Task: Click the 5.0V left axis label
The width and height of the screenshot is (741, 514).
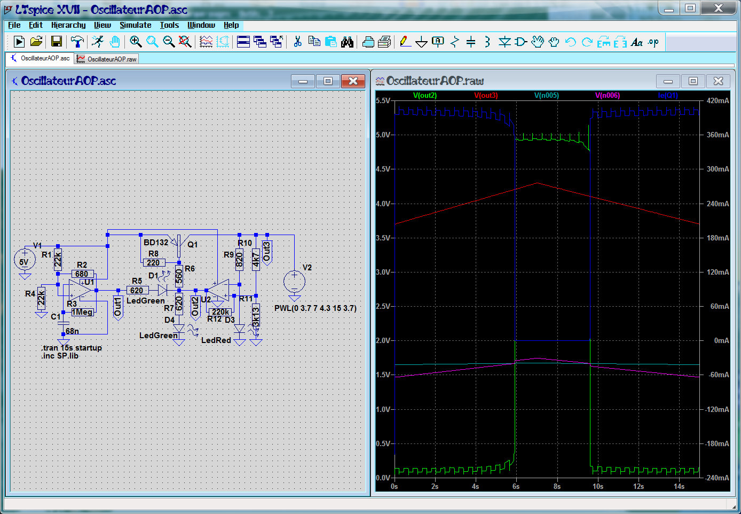Action: click(x=383, y=135)
